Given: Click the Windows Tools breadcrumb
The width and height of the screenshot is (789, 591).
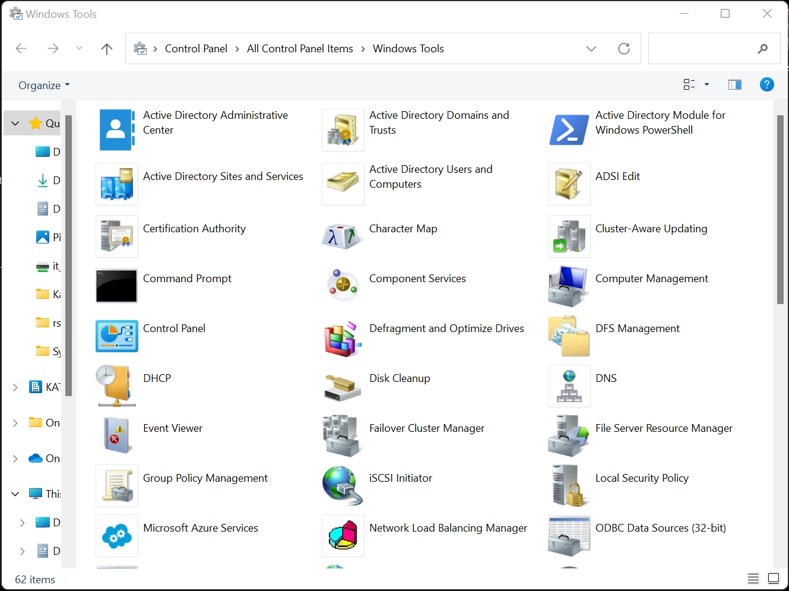Looking at the screenshot, I should click(x=408, y=49).
